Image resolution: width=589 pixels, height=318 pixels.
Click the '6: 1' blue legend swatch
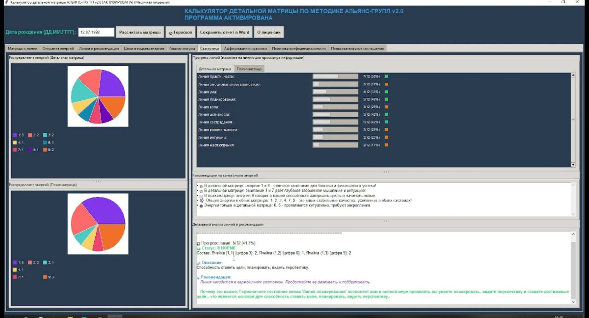coord(46,142)
